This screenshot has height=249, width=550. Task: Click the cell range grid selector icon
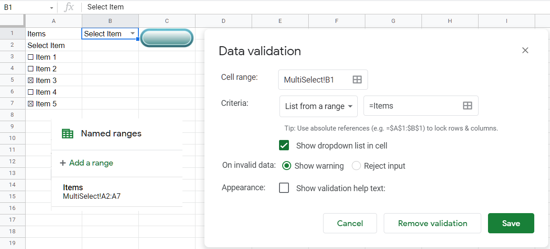[x=357, y=80]
